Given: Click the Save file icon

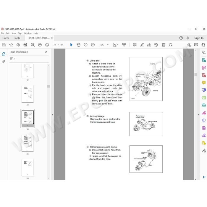Looking at the screenshot, I should 4,45.
